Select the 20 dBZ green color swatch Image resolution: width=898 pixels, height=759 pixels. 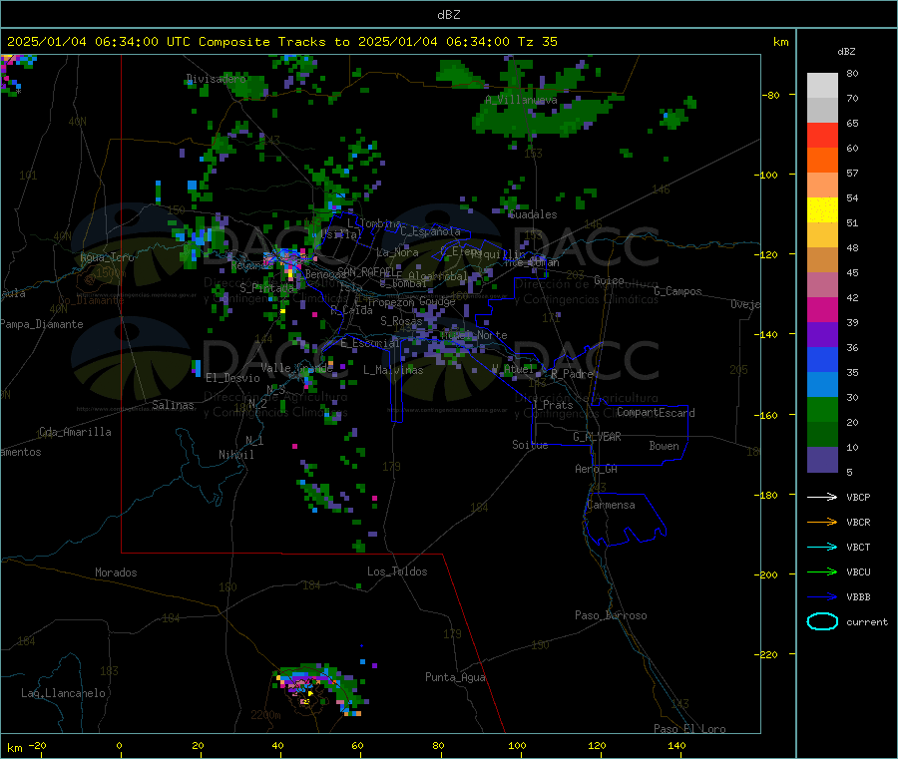(822, 409)
